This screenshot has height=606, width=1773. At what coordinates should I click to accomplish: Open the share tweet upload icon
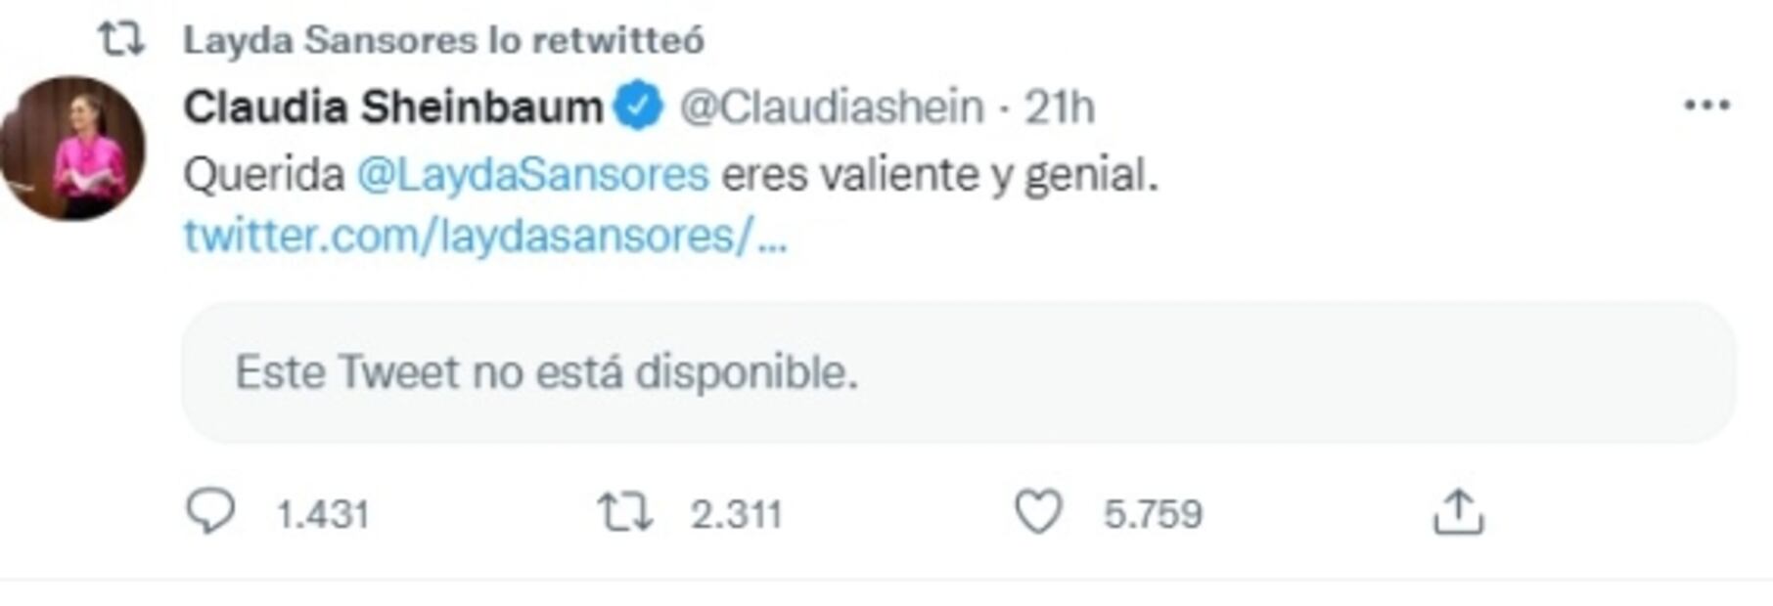click(x=1458, y=512)
